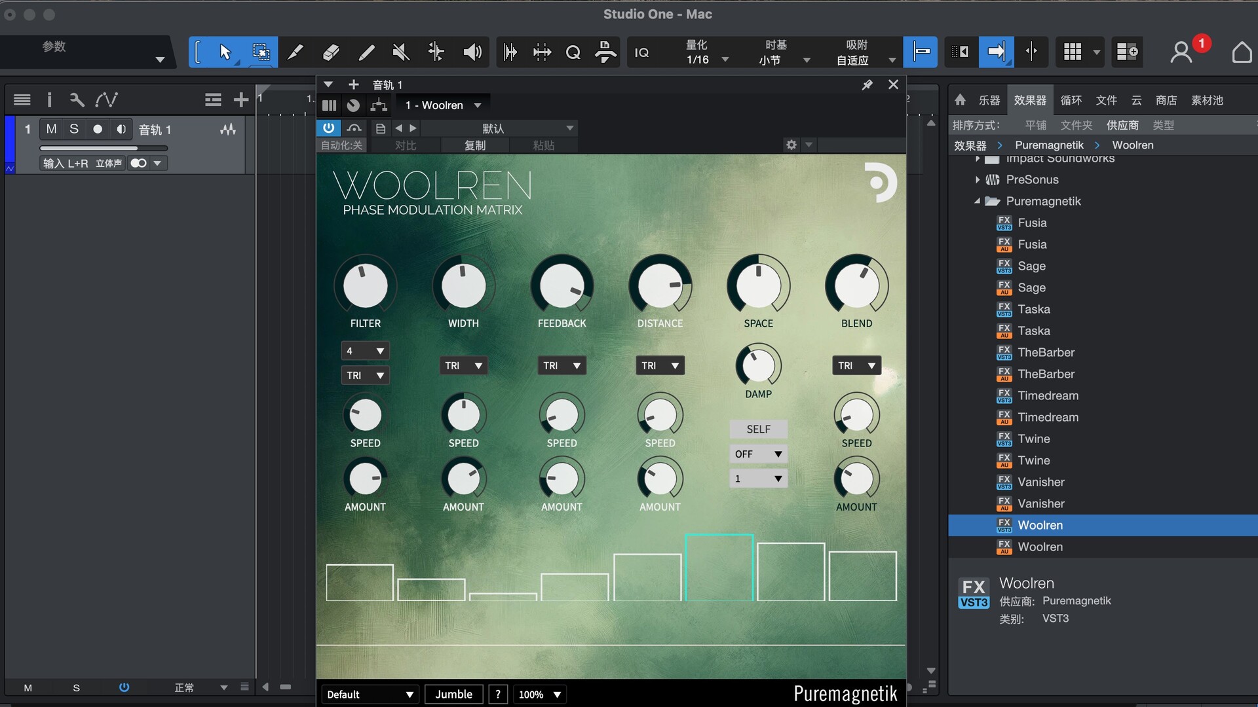
Task: Switch to 素材池 browser tab
Action: click(1207, 100)
